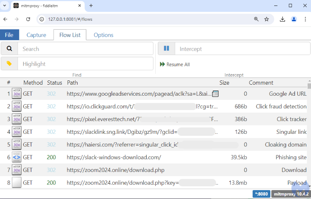This screenshot has height=199, width=311.
Task: Expand the tab search dropdown chevron
Action: (5, 6)
